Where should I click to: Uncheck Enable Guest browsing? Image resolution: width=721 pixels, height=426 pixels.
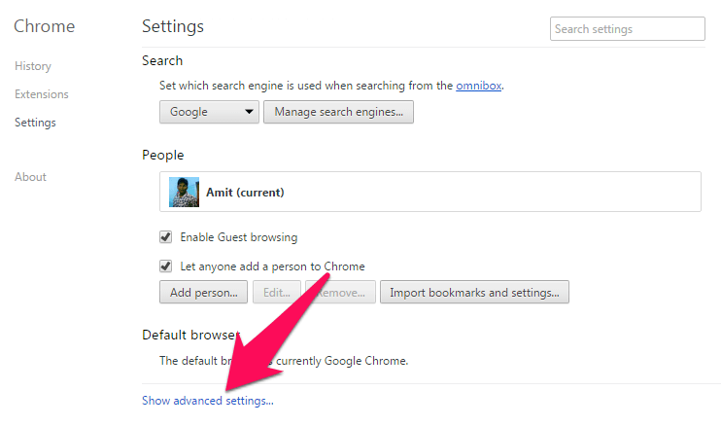click(165, 237)
